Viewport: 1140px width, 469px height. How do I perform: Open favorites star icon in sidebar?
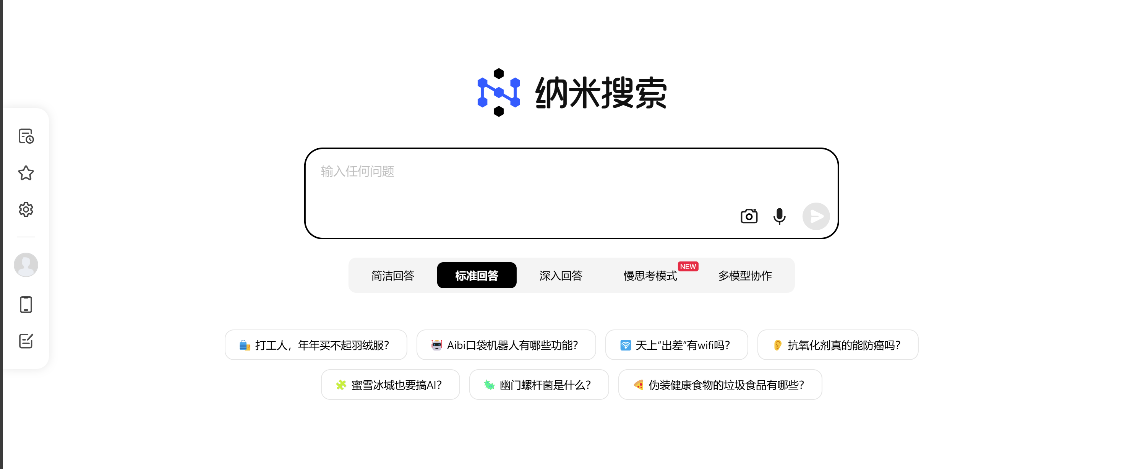pos(26,172)
